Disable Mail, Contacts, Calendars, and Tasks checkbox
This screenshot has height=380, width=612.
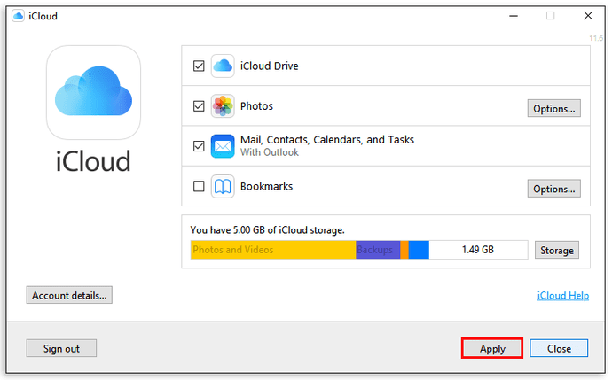[199, 146]
